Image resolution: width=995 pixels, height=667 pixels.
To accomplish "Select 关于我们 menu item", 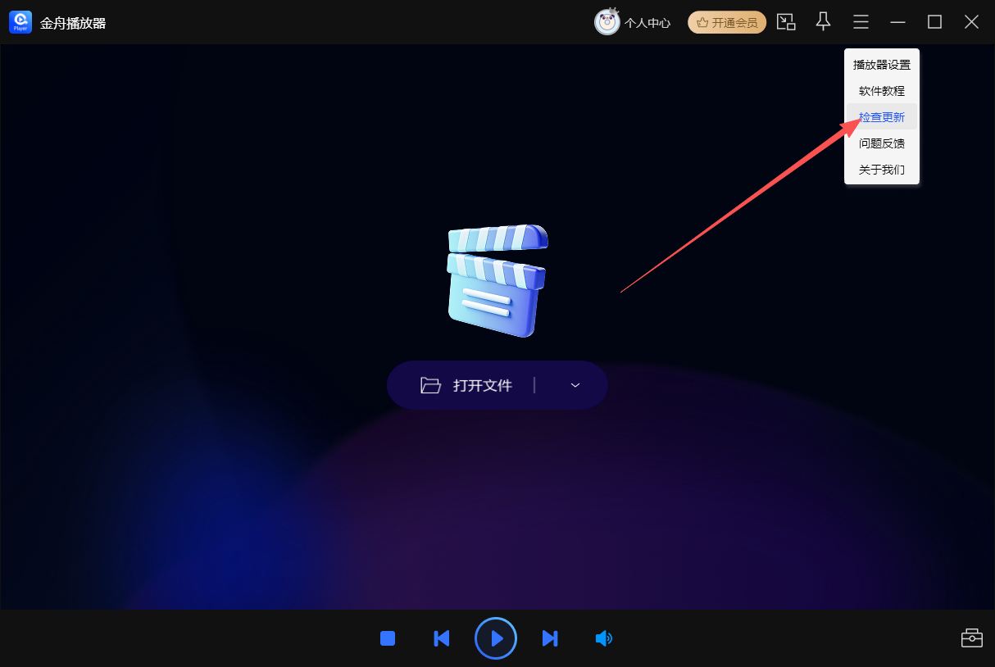I will pyautogui.click(x=881, y=170).
